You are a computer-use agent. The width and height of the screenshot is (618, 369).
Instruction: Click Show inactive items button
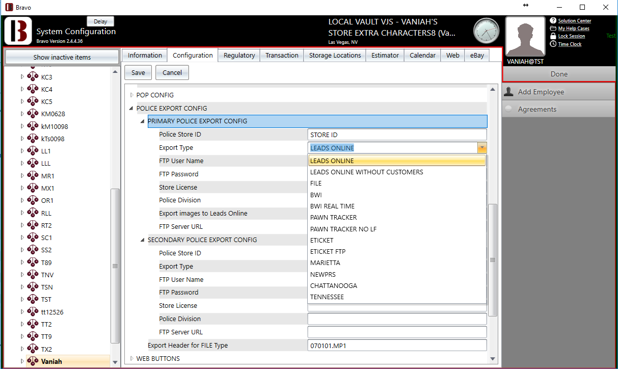[x=62, y=57]
